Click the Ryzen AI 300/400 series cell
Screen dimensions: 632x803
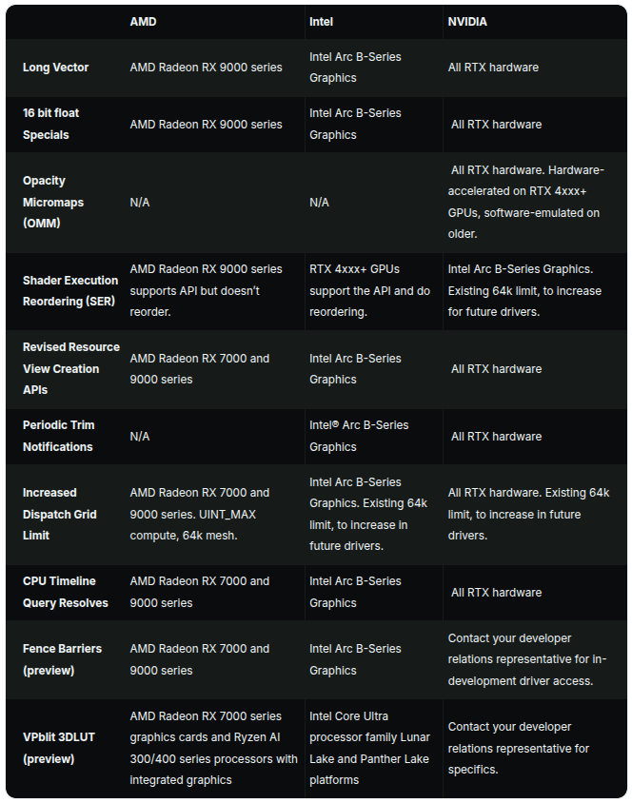213,748
